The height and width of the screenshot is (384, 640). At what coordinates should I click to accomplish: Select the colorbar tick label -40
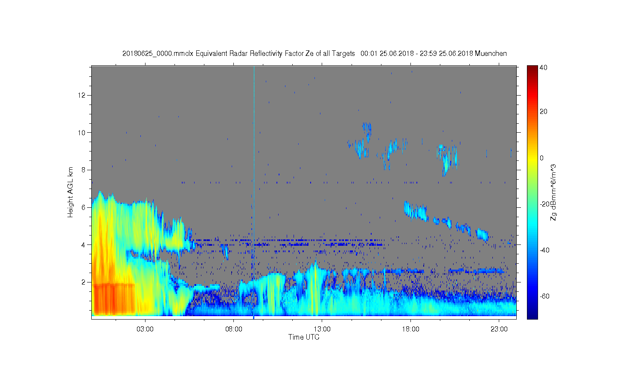pos(545,250)
